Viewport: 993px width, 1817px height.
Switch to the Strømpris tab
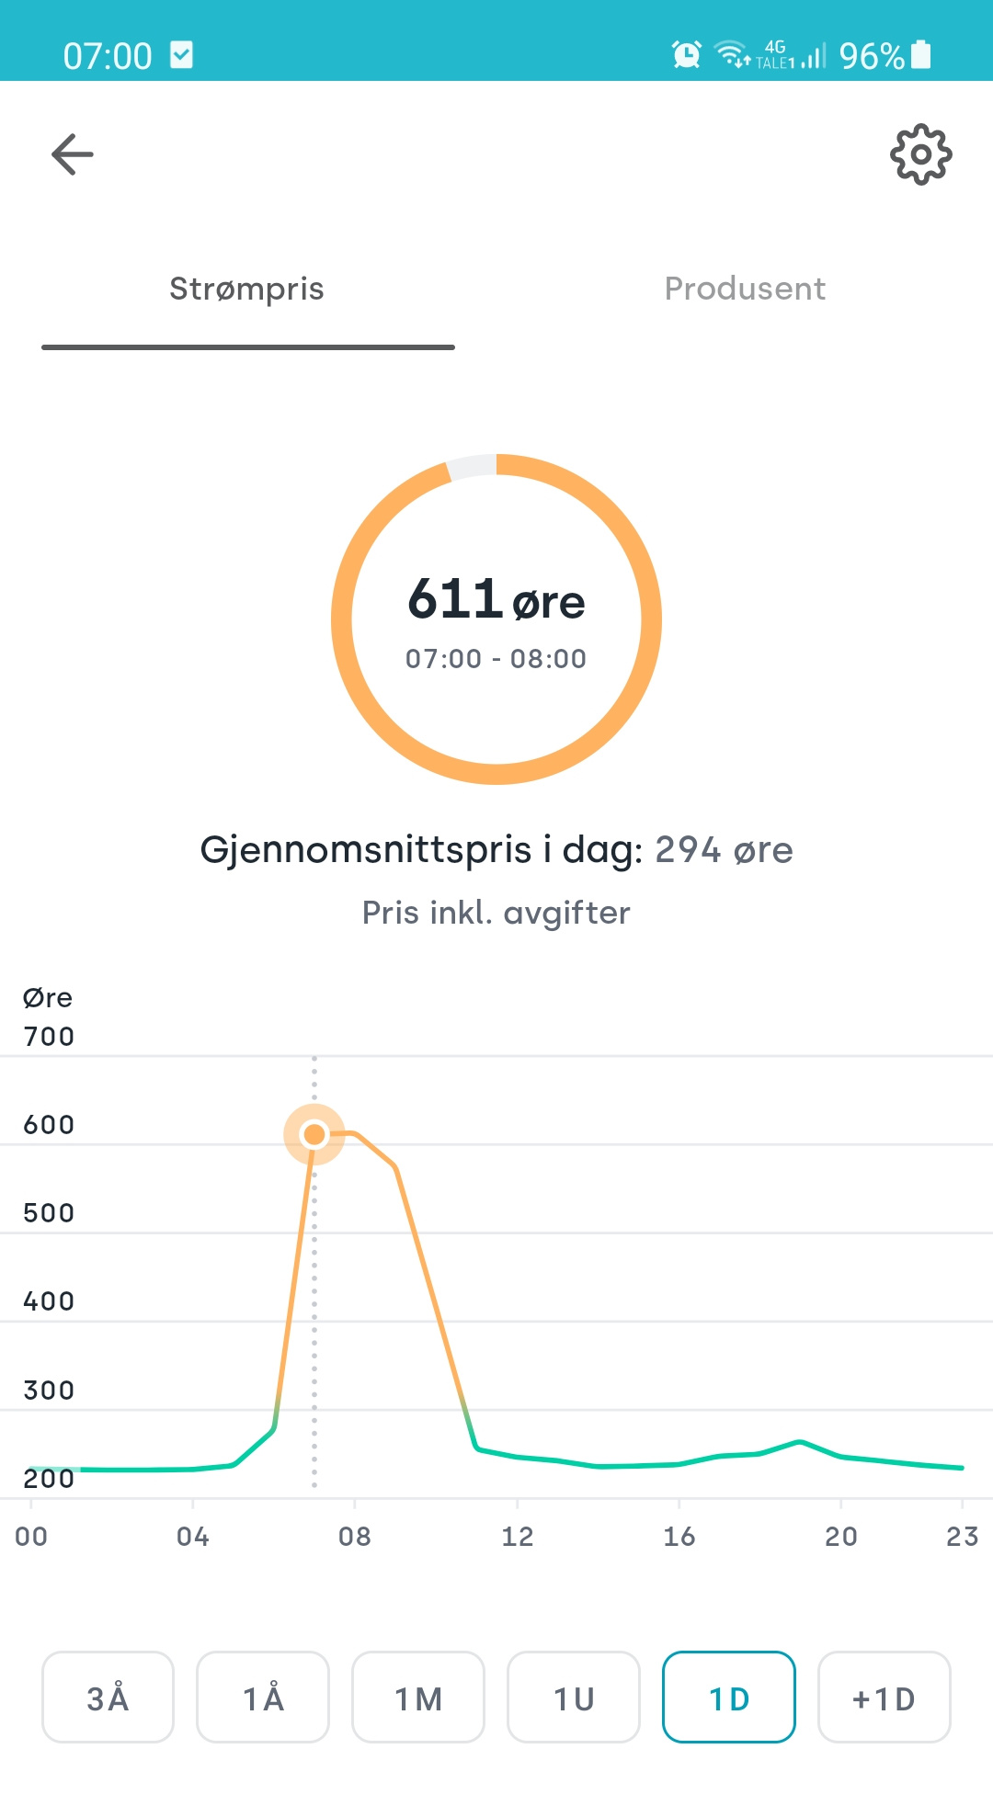pyautogui.click(x=247, y=289)
